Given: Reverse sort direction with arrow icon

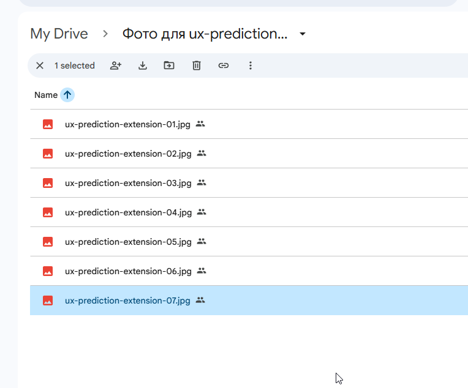Looking at the screenshot, I should click(67, 95).
